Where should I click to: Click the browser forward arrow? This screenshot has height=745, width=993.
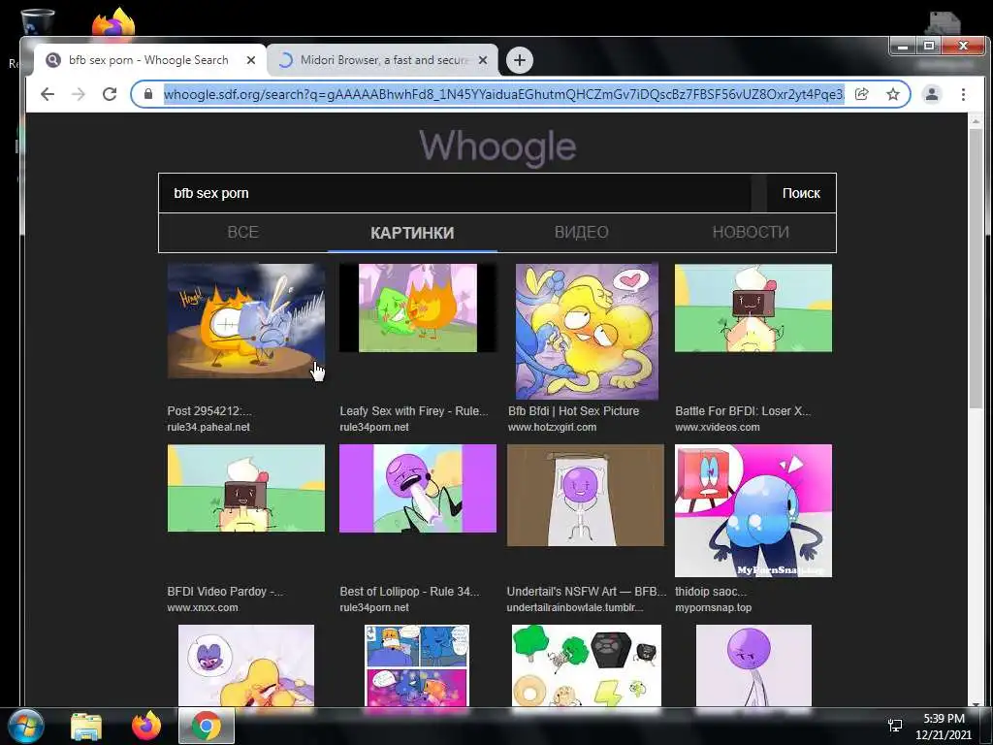[79, 94]
